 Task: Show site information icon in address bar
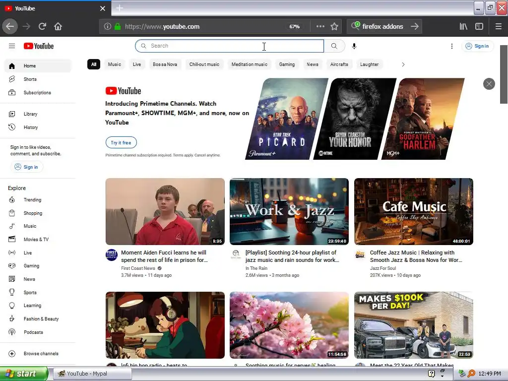tap(108, 26)
